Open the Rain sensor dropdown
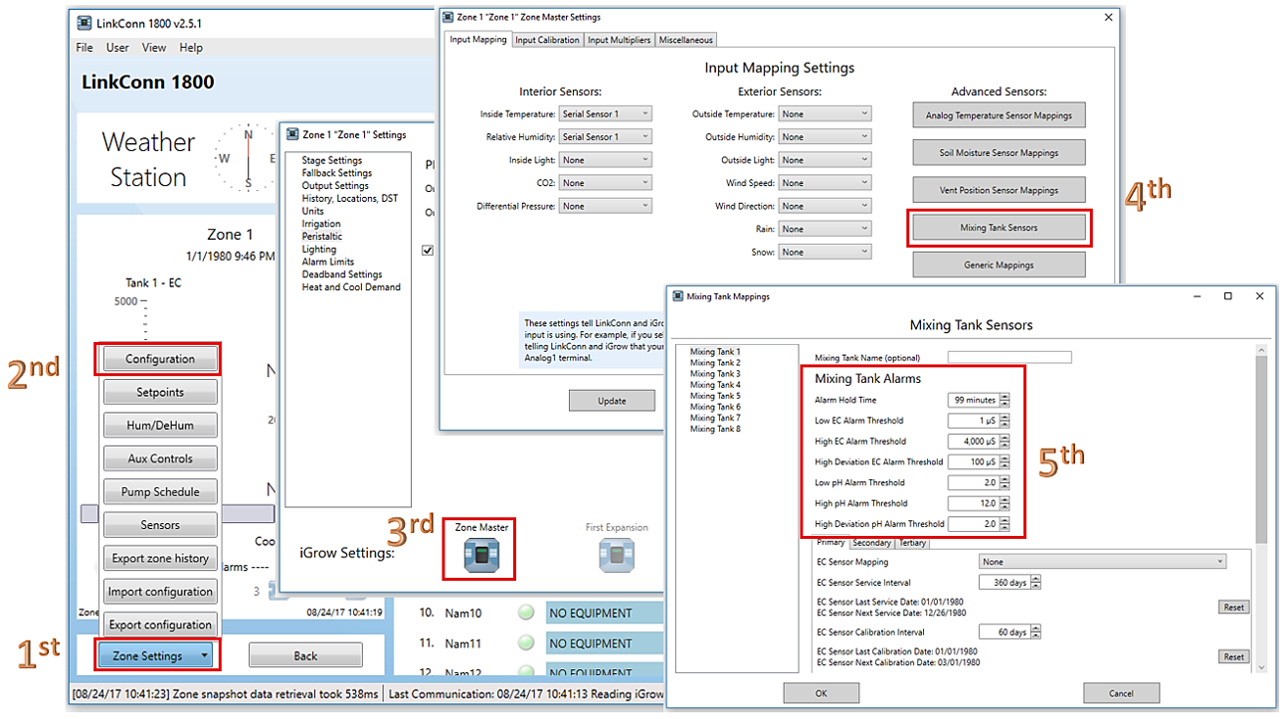The height and width of the screenshot is (719, 1286). pos(825,229)
